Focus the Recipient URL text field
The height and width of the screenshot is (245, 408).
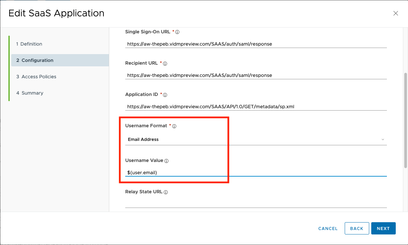click(255, 75)
